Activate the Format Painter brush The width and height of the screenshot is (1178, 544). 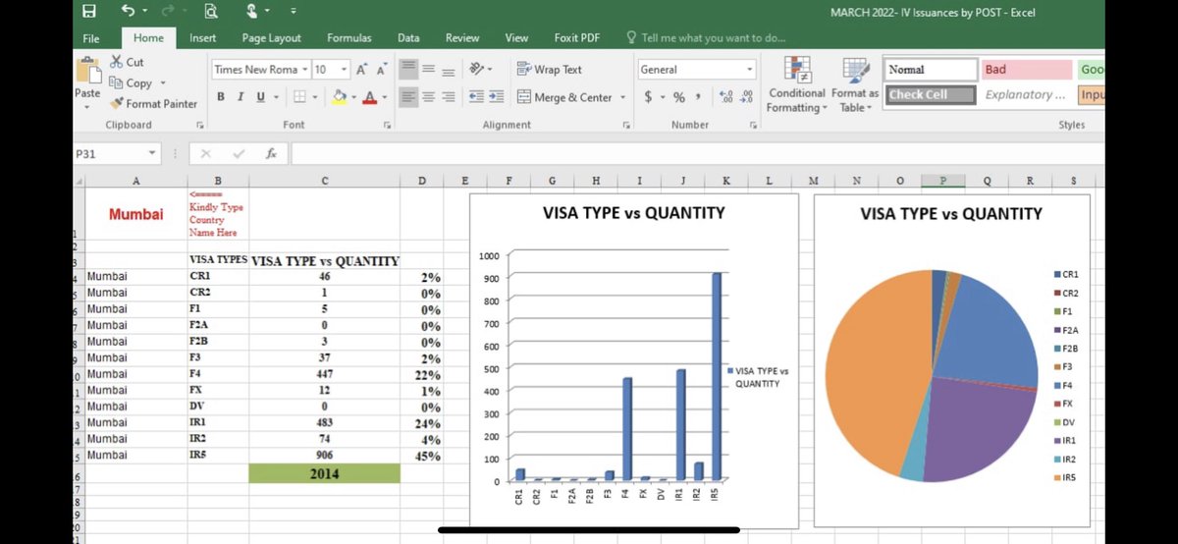point(153,103)
